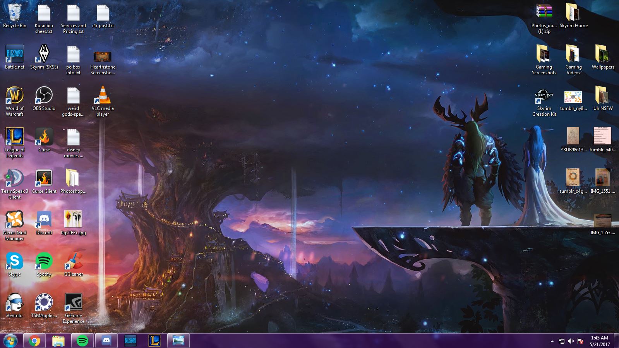Switch to Spotify in the taskbar
Screen dimensions: 619x348
(82, 341)
